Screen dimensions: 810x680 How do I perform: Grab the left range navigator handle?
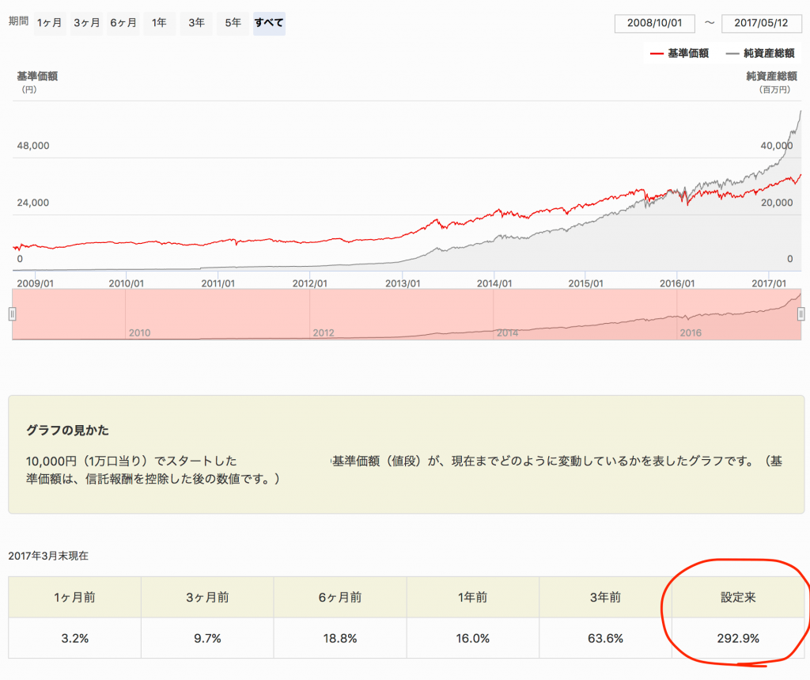click(x=13, y=314)
